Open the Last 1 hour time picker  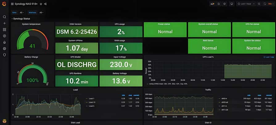pyautogui.click(x=246, y=4)
